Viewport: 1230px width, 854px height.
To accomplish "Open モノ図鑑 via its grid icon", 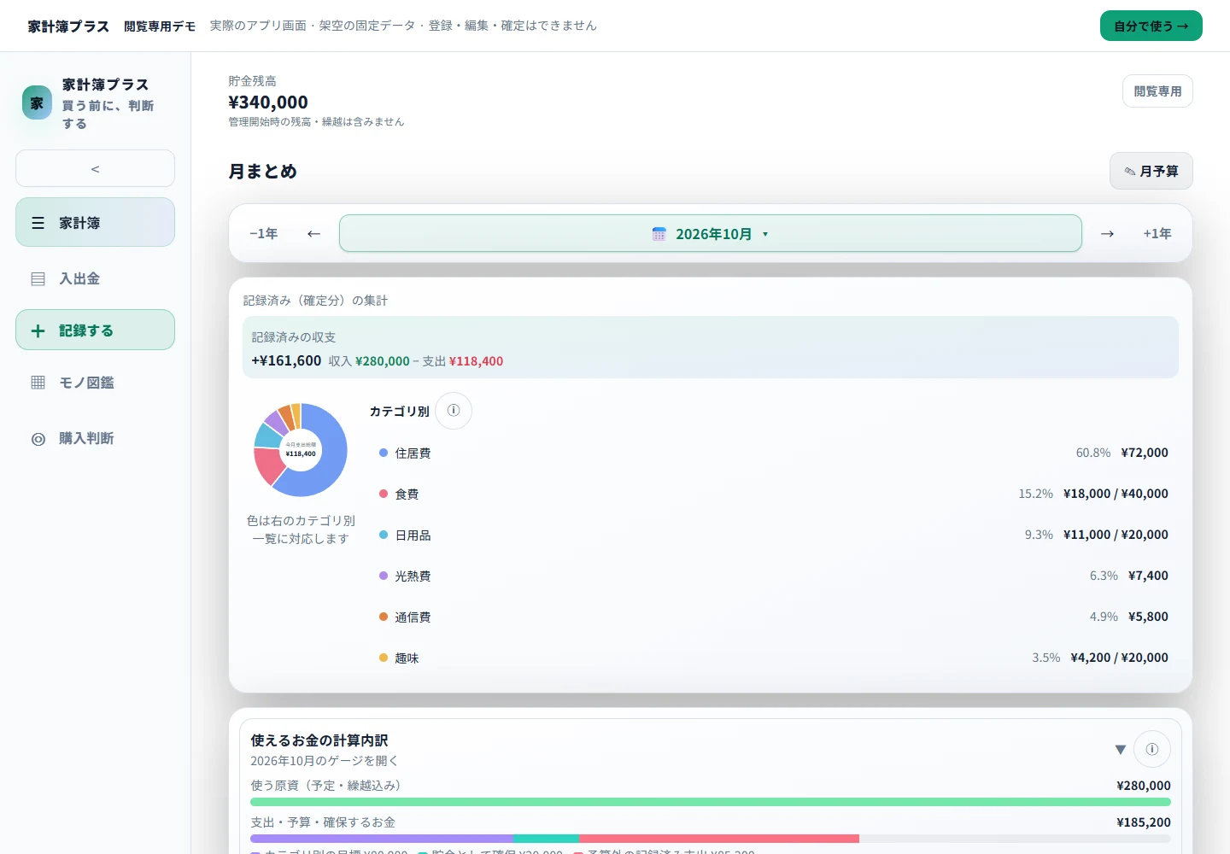I will click(x=38, y=383).
